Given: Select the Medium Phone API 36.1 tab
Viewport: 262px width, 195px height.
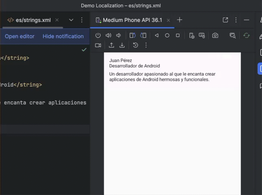Looking at the screenshot, I should 132,20.
